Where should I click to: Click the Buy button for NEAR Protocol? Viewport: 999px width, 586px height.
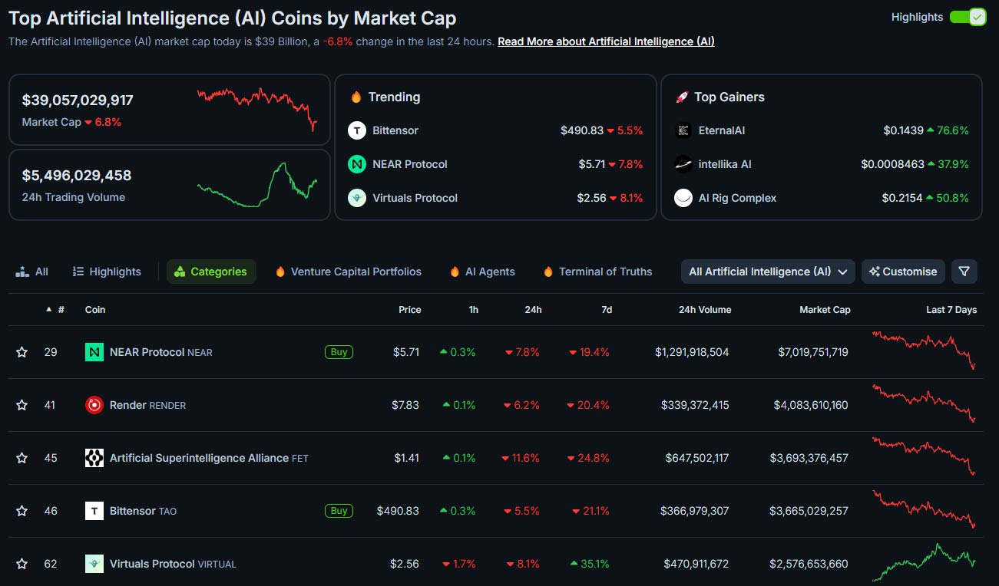pos(339,352)
